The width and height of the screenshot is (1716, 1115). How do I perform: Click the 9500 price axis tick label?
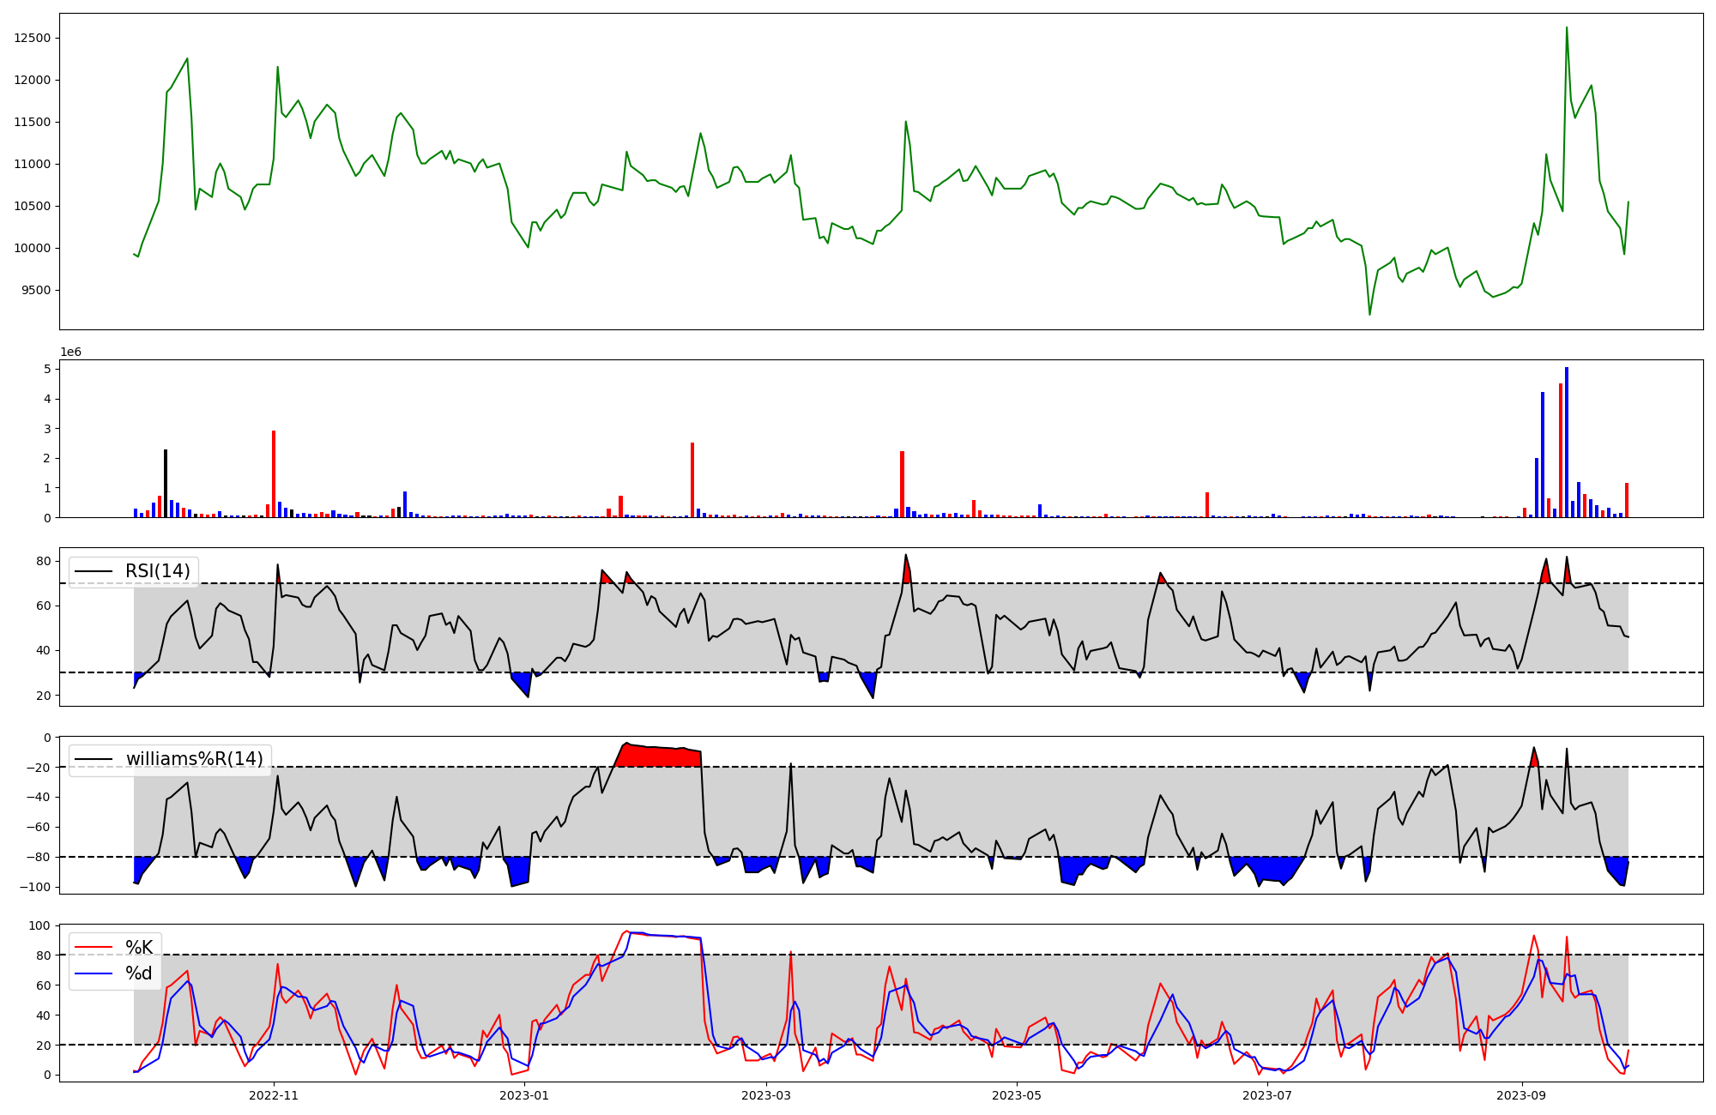36,291
